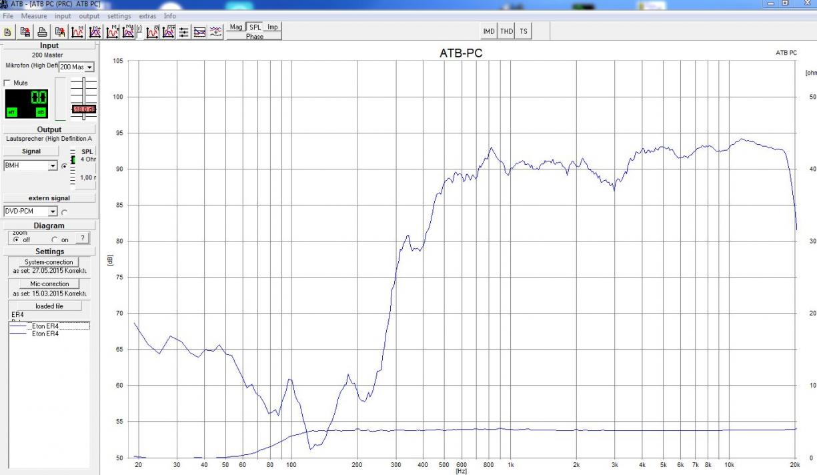Click the Output section header

click(49, 129)
